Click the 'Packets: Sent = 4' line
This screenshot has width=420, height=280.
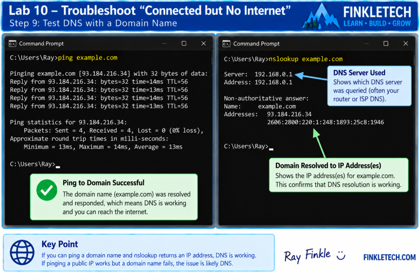114,131
